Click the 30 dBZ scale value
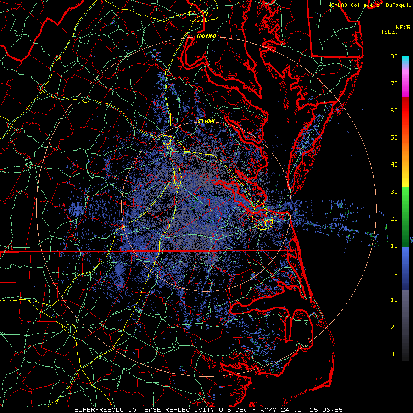413x413 pixels. click(394, 192)
